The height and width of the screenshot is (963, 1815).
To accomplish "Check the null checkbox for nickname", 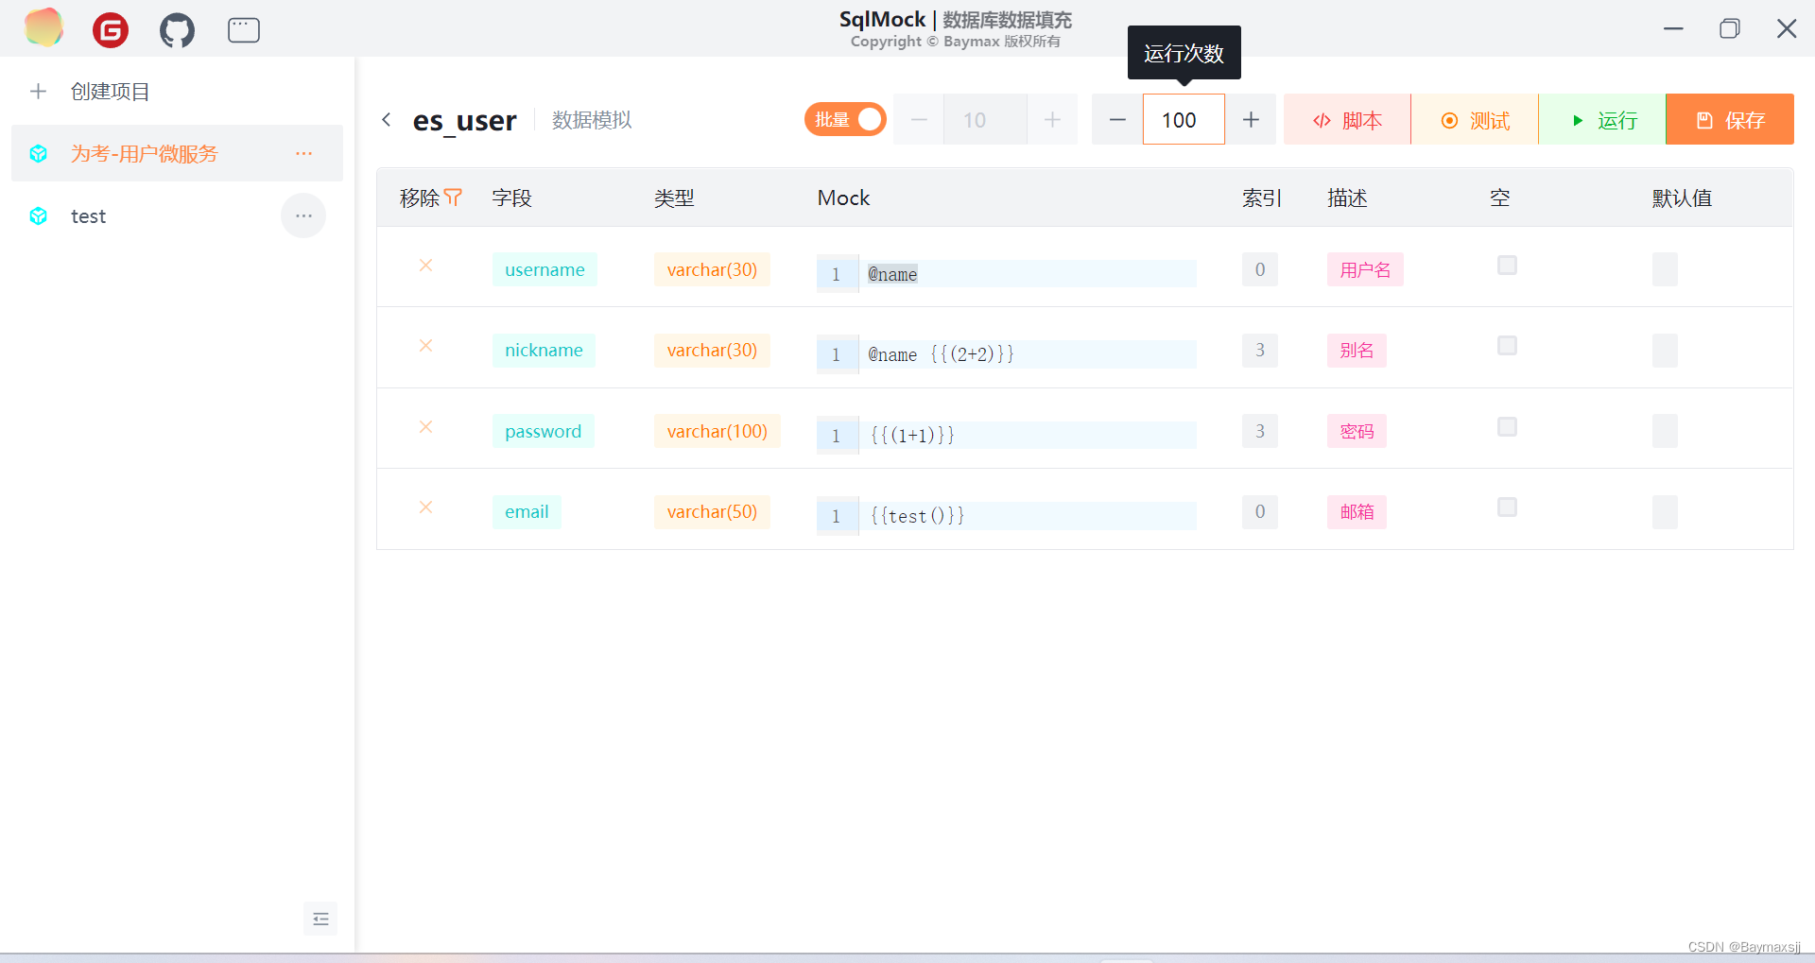I will tap(1507, 346).
